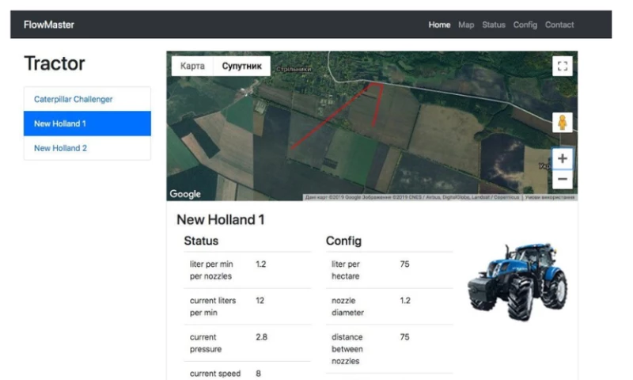Screen dimensions: 633x380
Task: Click the blue tractor image
Action: click(518, 282)
